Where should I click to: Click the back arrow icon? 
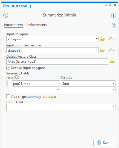tap(6, 15)
